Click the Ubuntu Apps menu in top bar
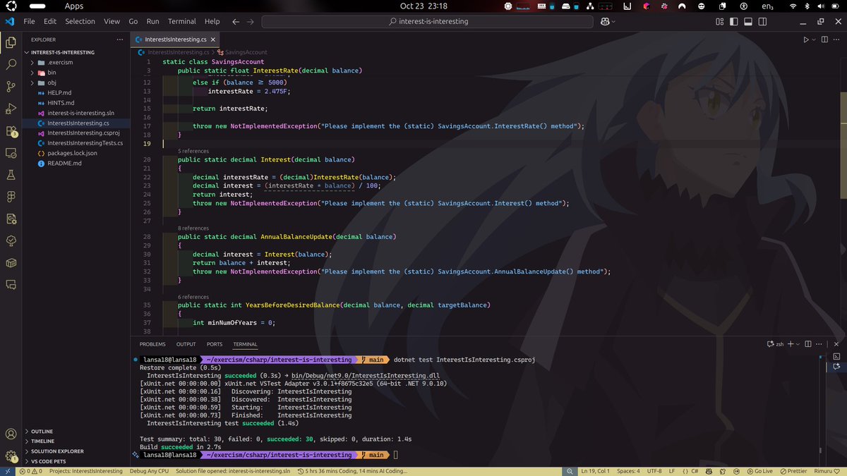 click(74, 6)
